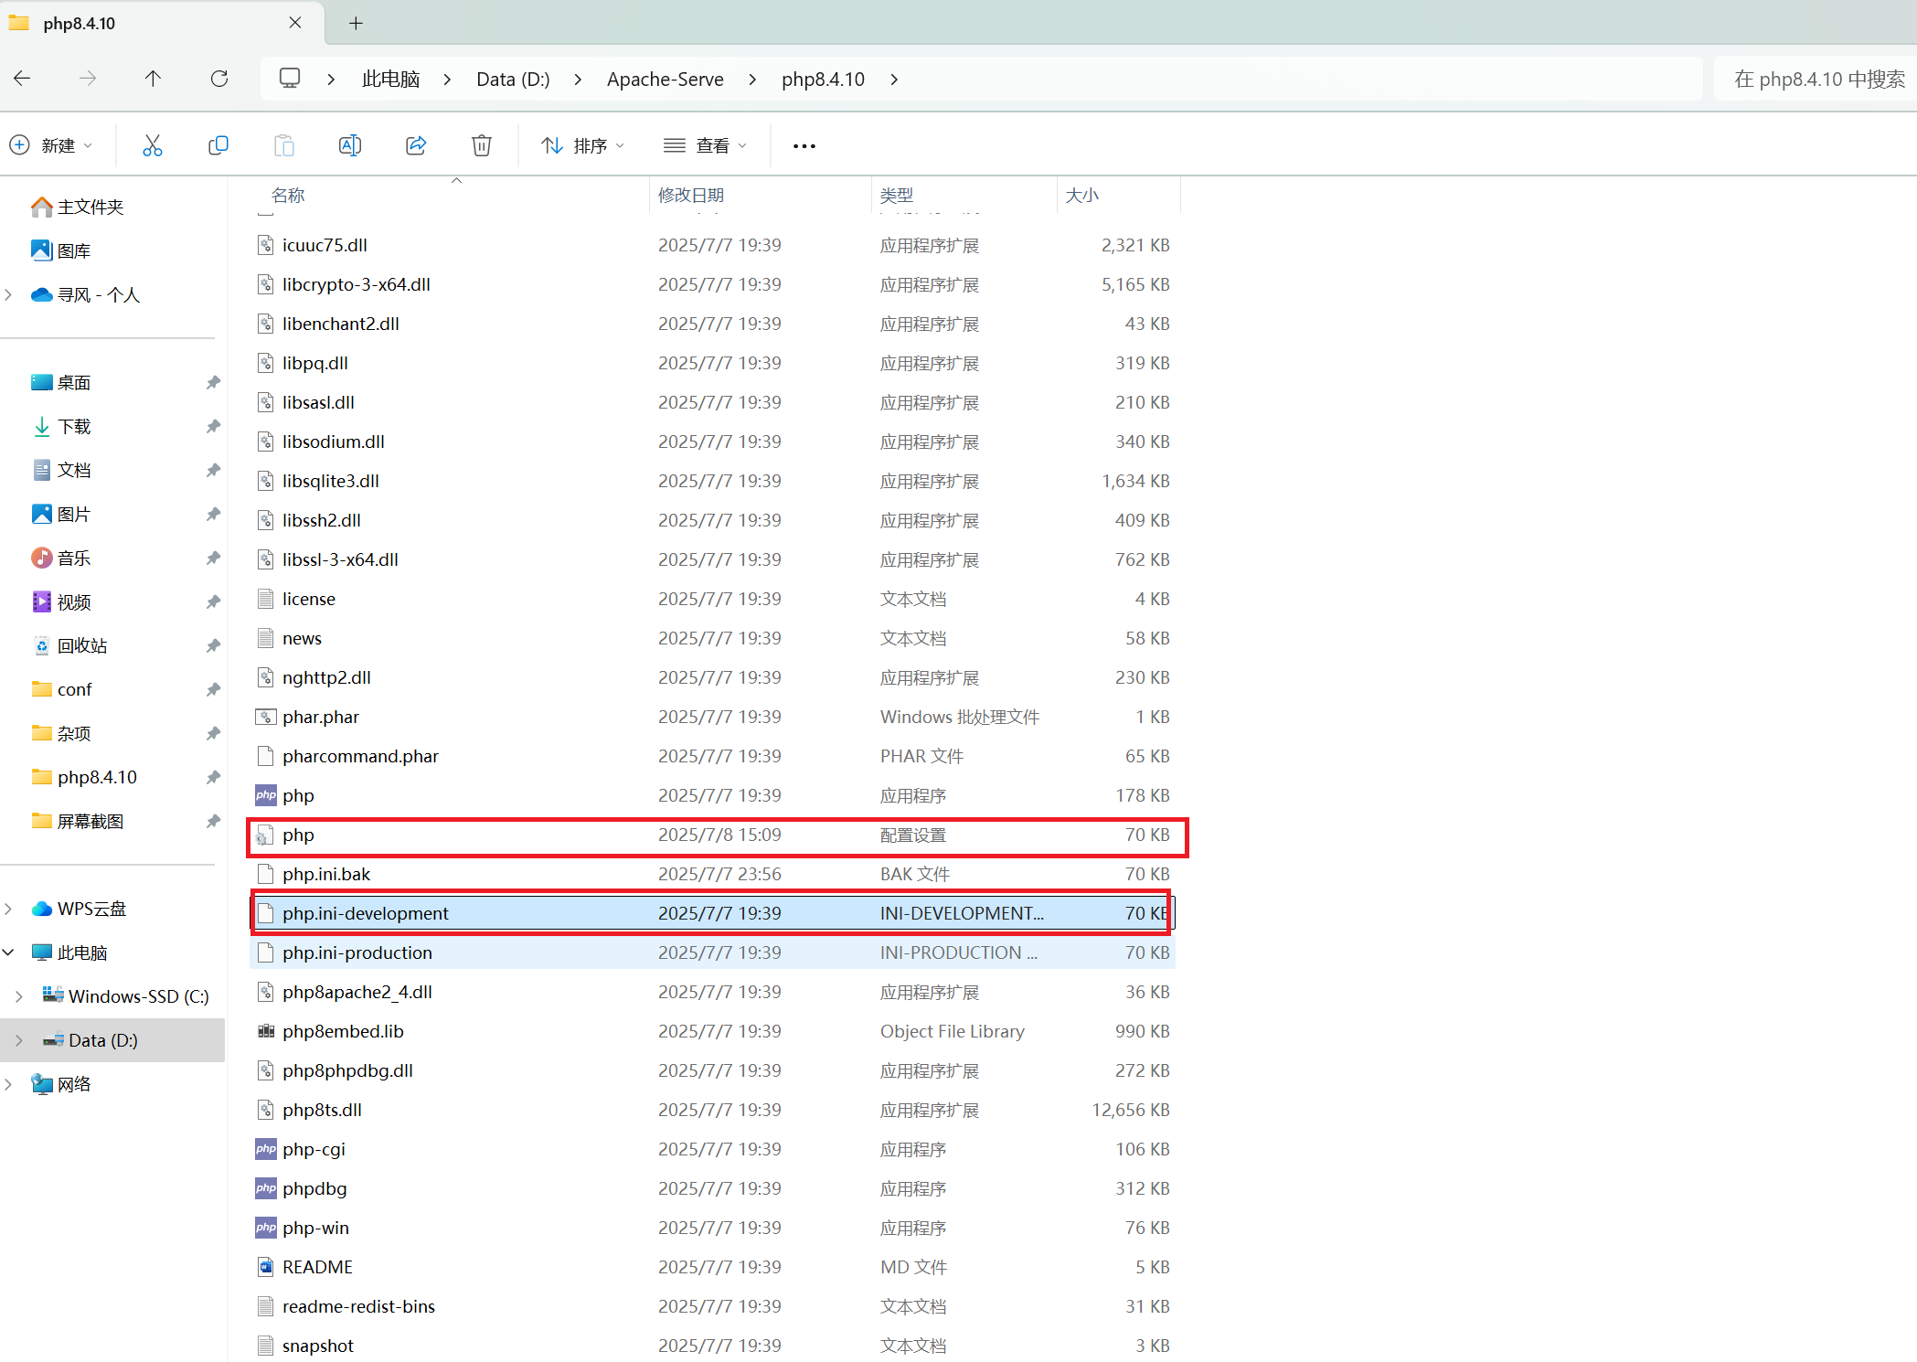
Task: Open the 新建 menu to create new items
Action: [52, 144]
